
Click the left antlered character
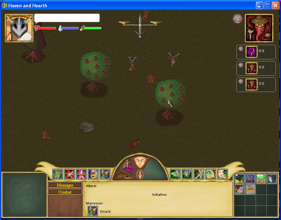(133, 64)
